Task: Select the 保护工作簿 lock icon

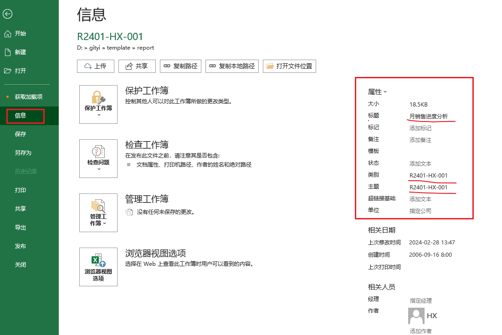Action: tap(98, 98)
